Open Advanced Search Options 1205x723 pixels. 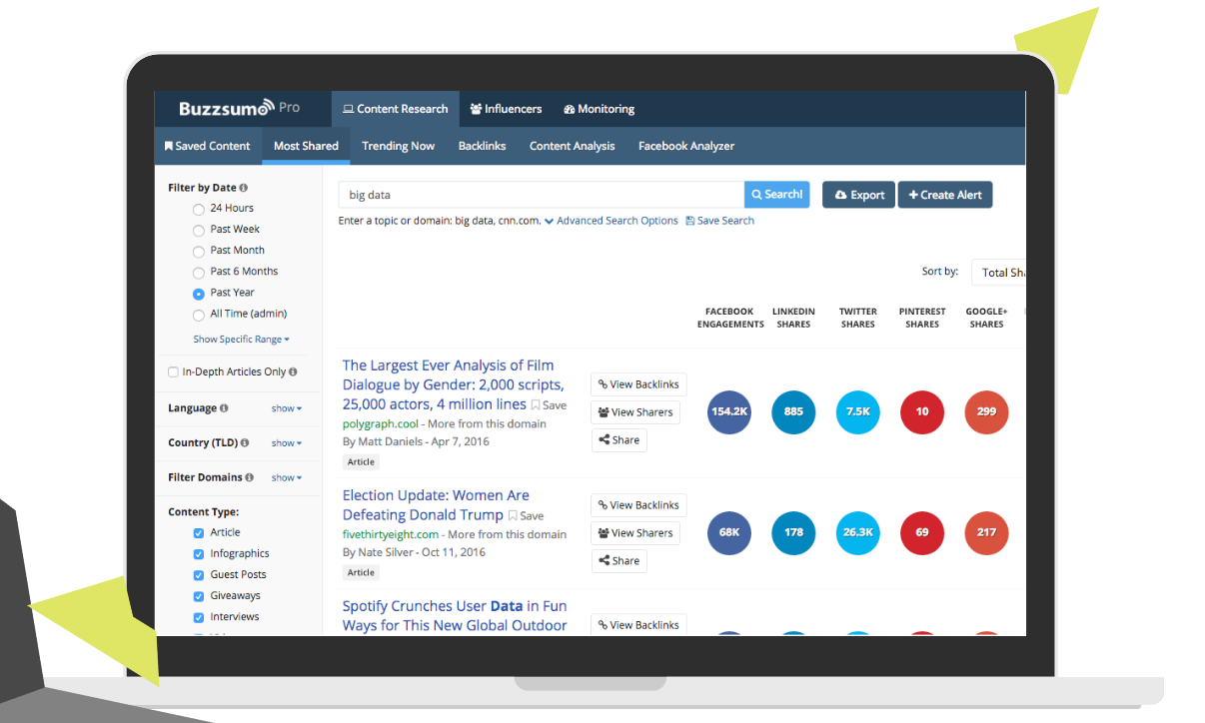(x=610, y=221)
